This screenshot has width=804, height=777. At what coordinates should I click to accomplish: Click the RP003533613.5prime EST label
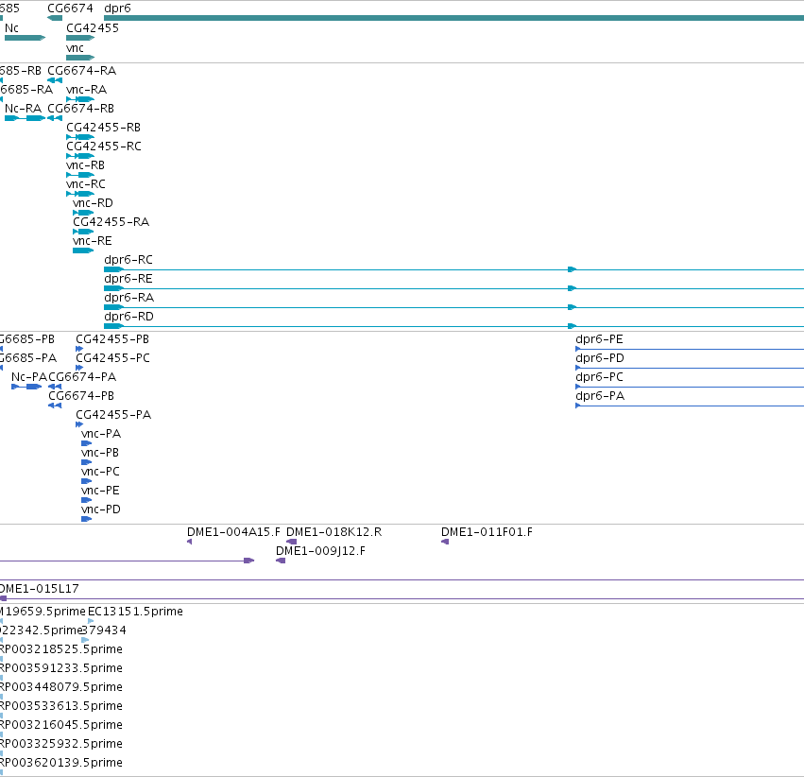pyautogui.click(x=61, y=706)
